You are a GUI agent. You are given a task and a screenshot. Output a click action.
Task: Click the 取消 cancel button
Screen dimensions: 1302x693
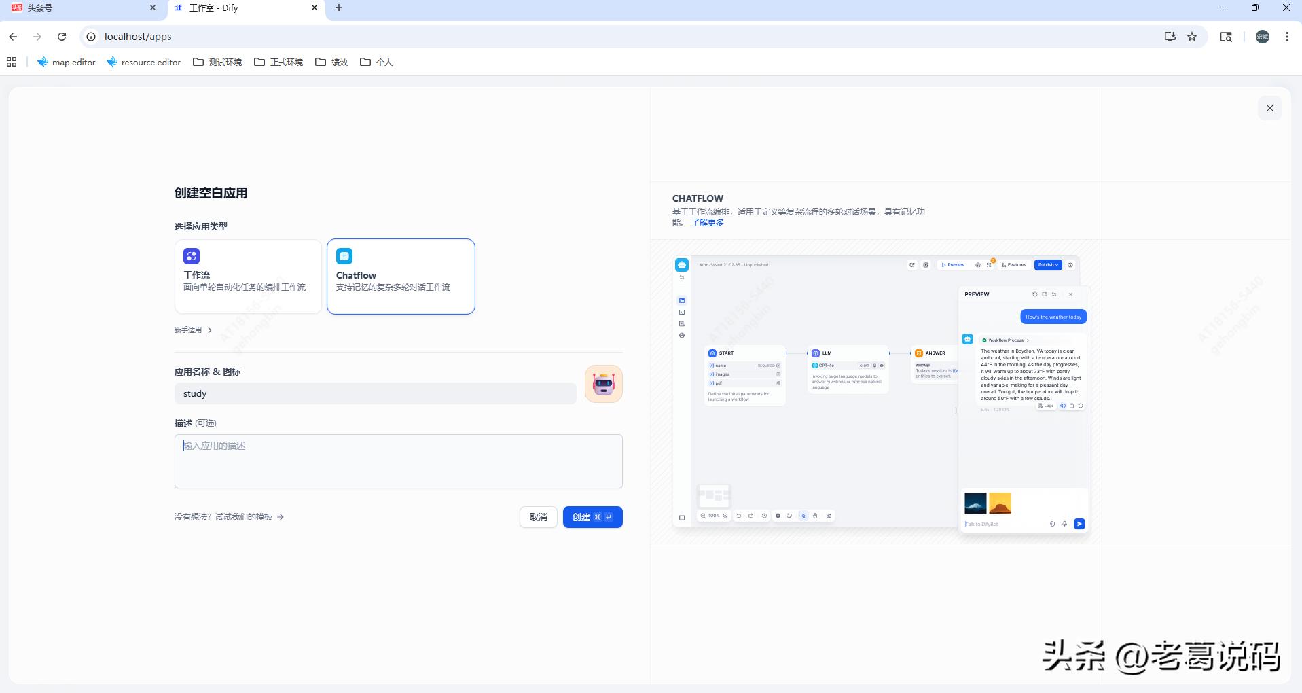(538, 517)
